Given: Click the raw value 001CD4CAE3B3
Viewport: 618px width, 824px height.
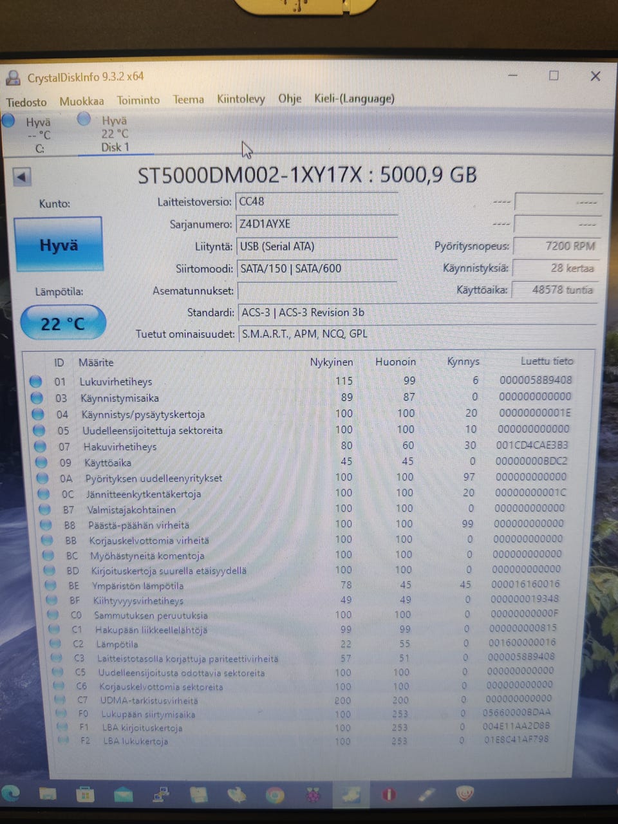Looking at the screenshot, I should tap(532, 445).
